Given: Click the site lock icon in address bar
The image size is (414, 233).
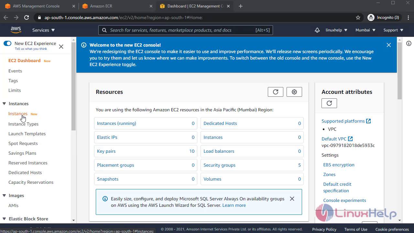Looking at the screenshot, I should (39, 17).
